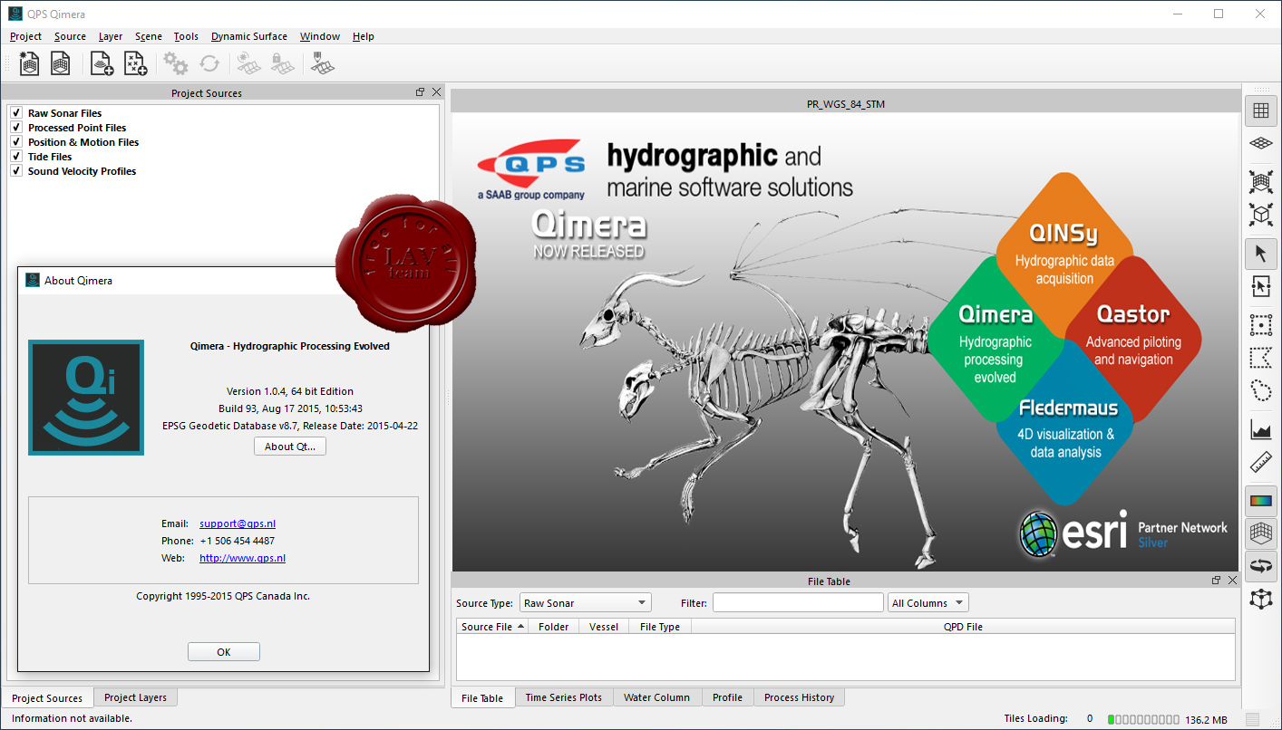Sort by the Source File column header

click(492, 626)
